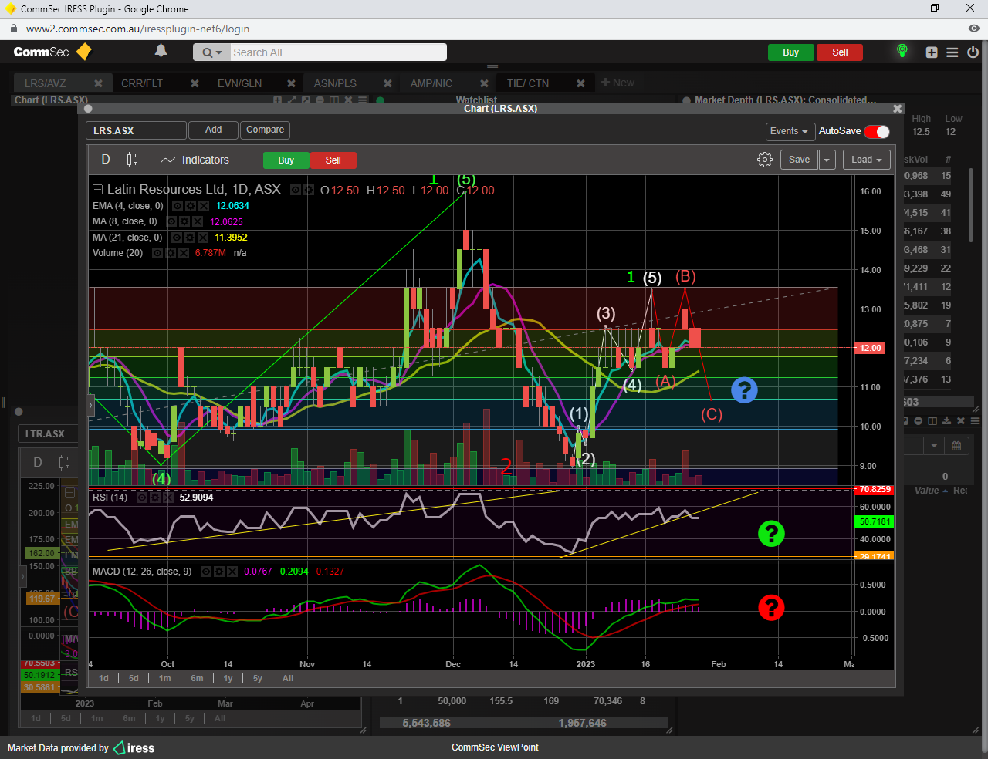Click the power logout icon

[x=973, y=52]
